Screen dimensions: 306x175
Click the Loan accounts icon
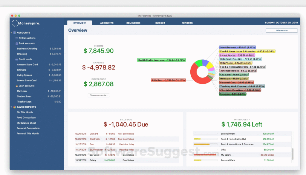(x=17, y=86)
